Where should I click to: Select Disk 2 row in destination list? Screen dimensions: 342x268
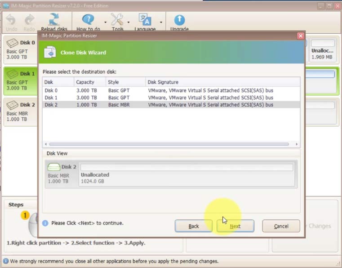coord(171,105)
